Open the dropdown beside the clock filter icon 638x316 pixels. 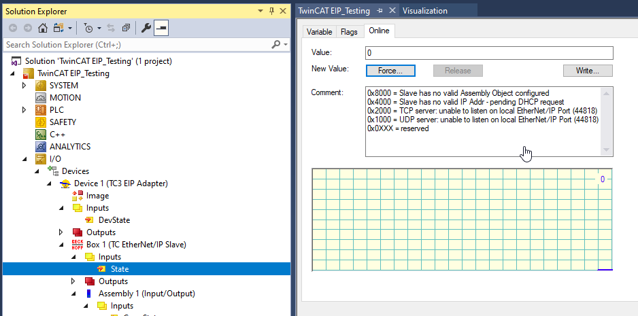tap(99, 29)
